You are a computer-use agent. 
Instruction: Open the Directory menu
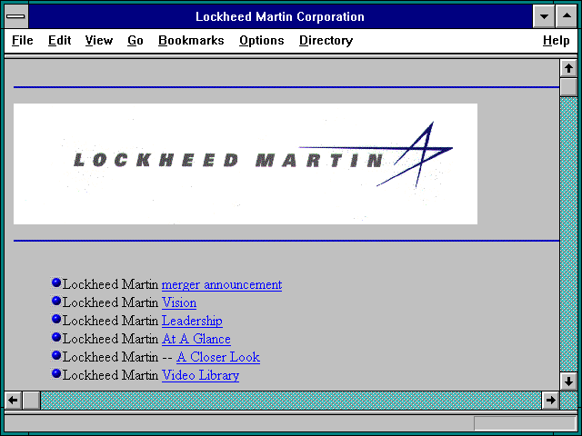(x=326, y=40)
